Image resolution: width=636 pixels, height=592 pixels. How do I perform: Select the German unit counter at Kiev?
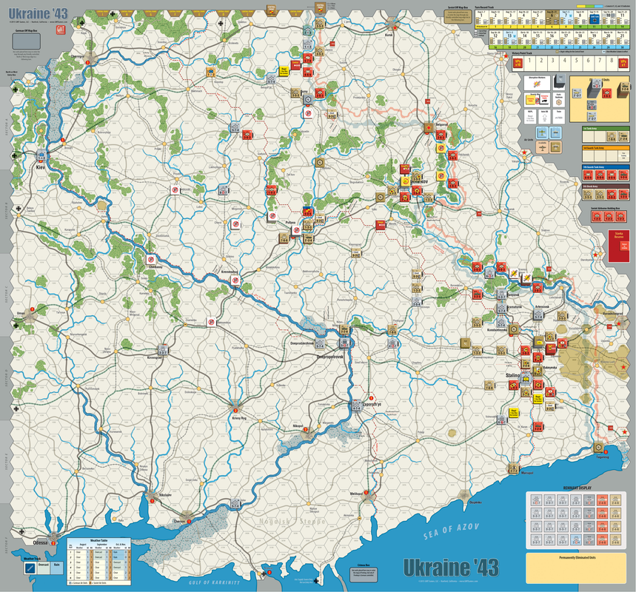(x=41, y=155)
